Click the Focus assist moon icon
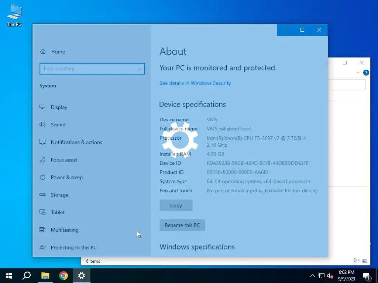Image resolution: width=378 pixels, height=283 pixels. click(x=42, y=160)
